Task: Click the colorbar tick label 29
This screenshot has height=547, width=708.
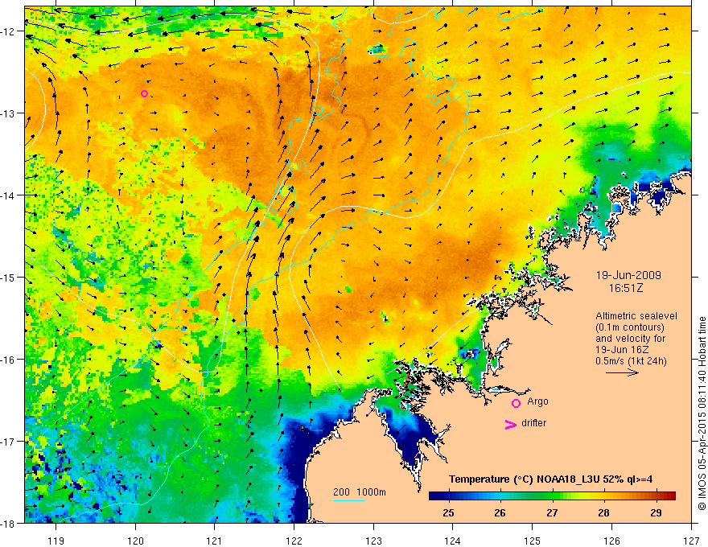Action: point(656,512)
